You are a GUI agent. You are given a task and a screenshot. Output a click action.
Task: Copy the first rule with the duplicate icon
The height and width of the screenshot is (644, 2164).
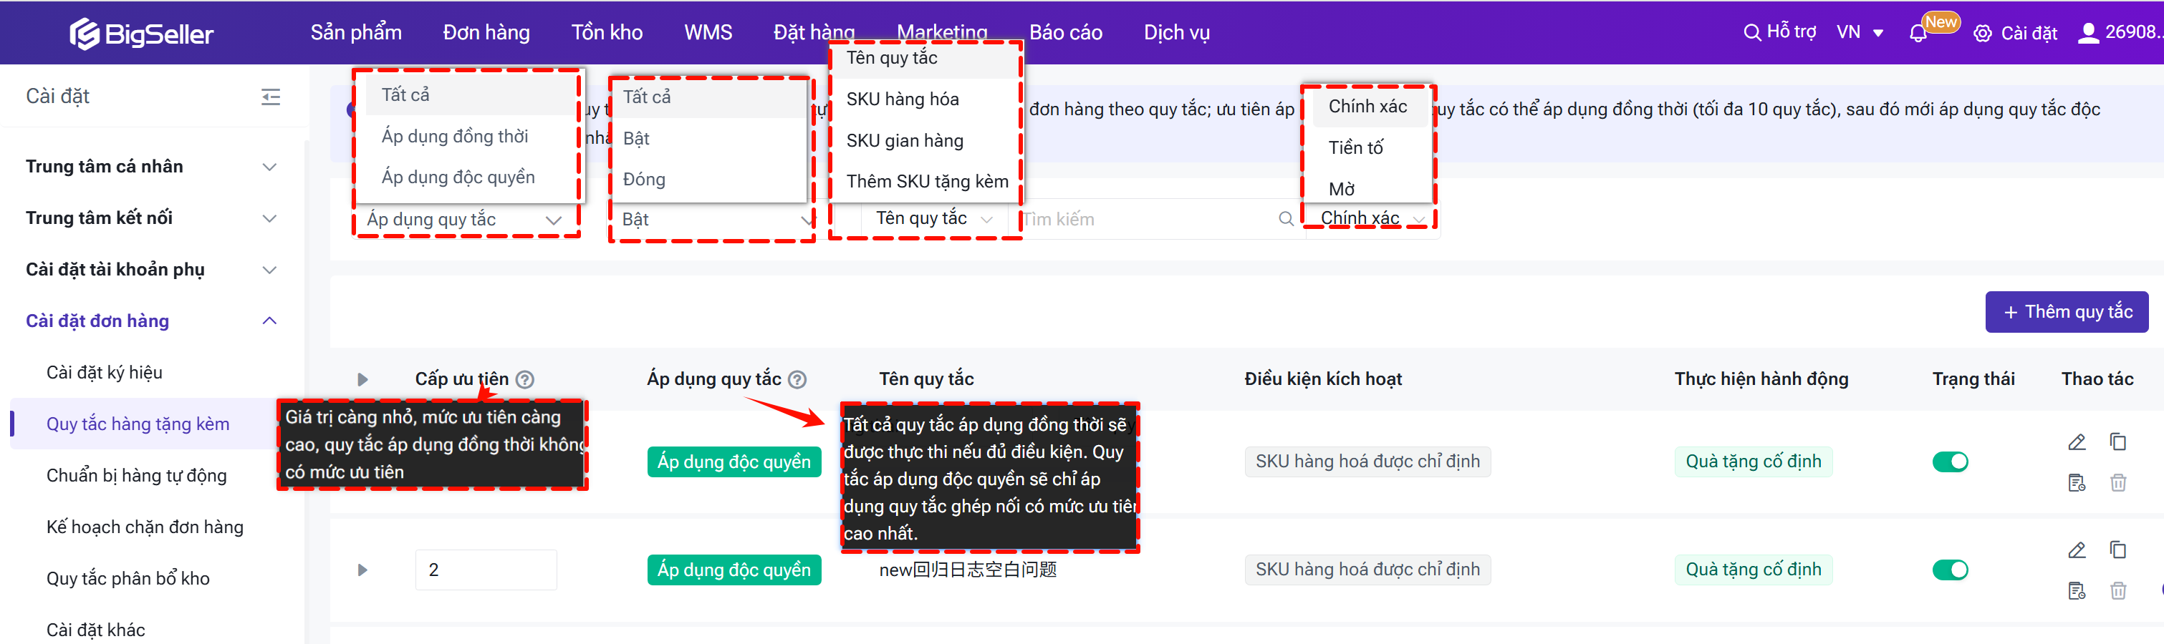pyautogui.click(x=2117, y=441)
